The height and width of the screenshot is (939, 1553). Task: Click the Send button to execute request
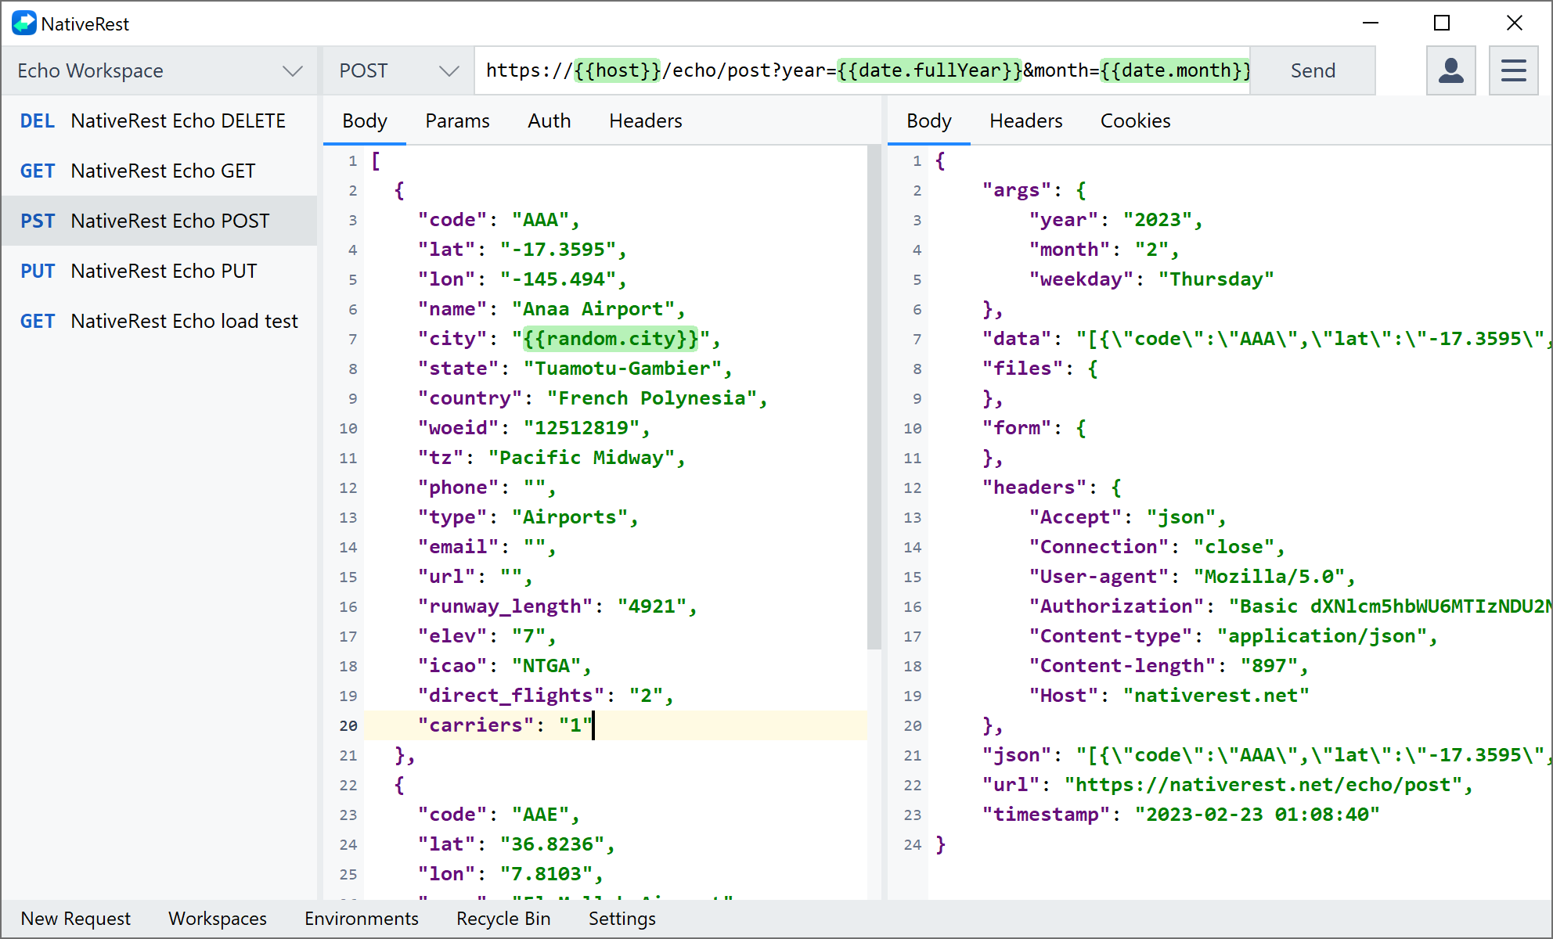click(1313, 69)
